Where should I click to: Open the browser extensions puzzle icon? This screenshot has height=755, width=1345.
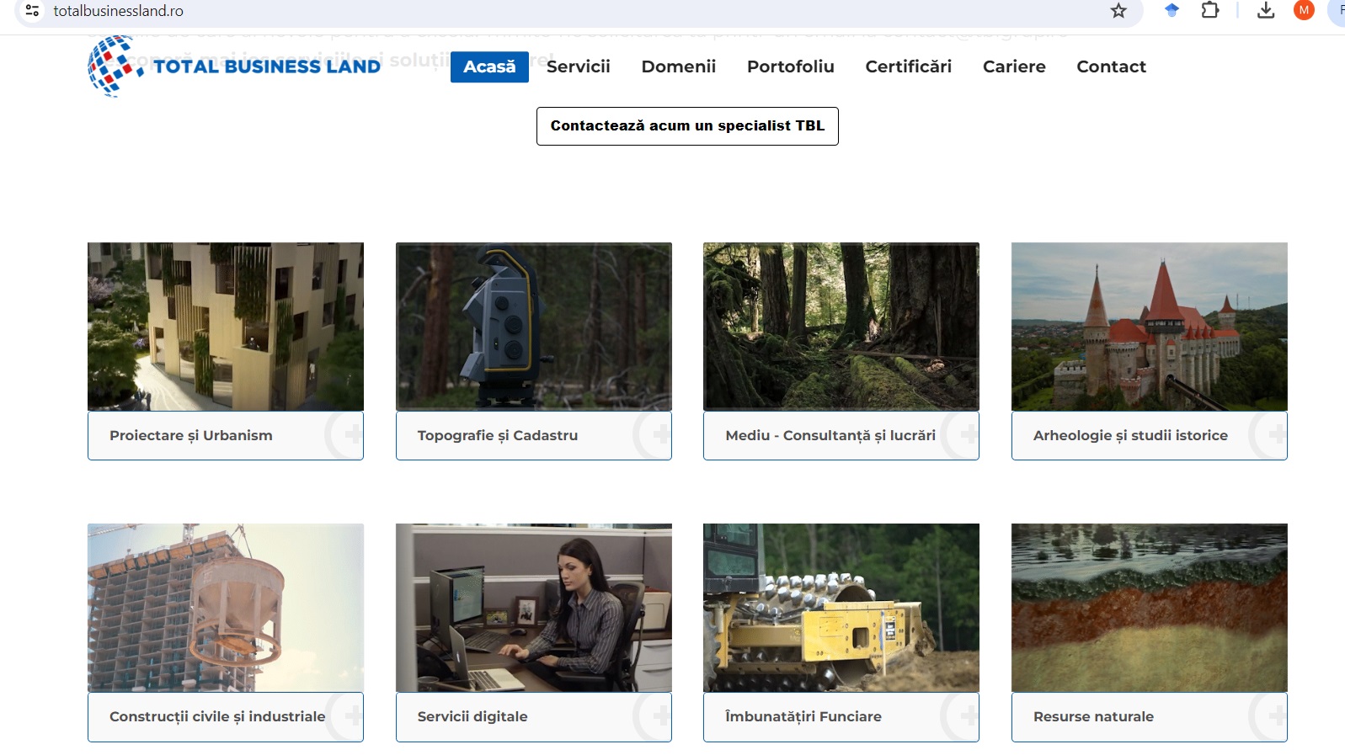tap(1210, 11)
